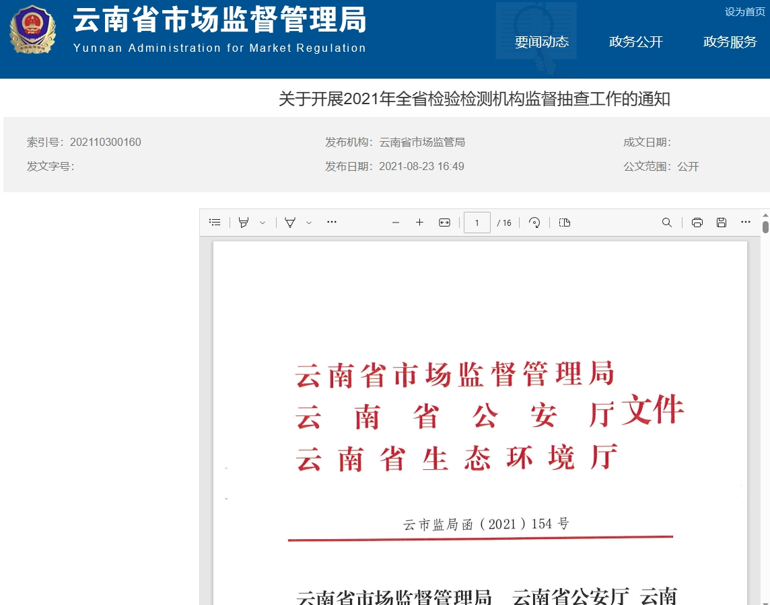Click the PDF viewer scrollbar thumb
770x605 pixels.
pos(765,227)
